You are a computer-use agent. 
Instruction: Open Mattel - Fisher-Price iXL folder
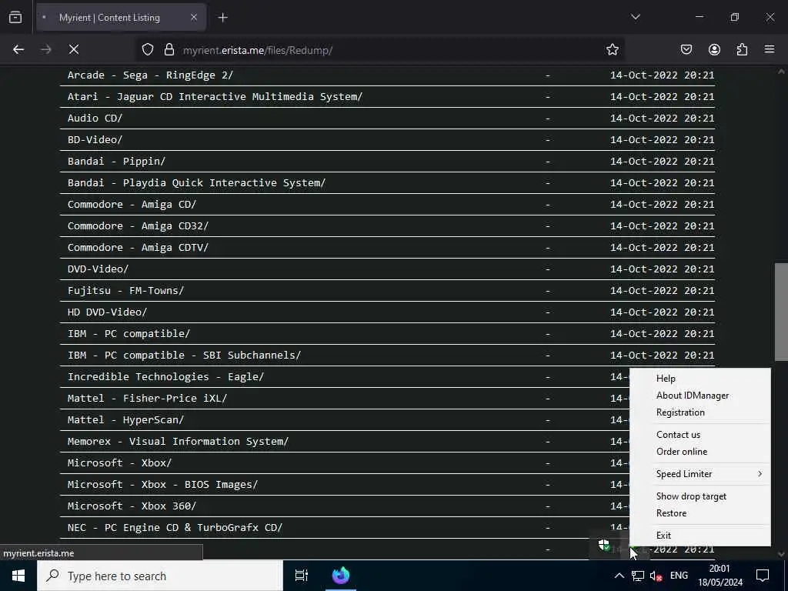(147, 399)
